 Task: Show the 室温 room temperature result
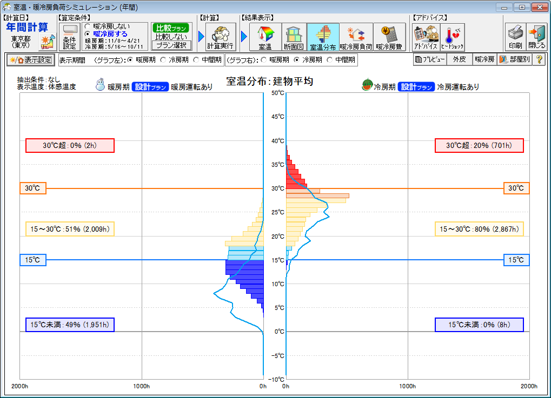tap(265, 37)
